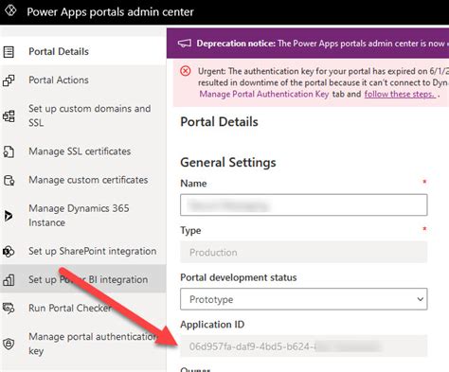Image resolution: width=449 pixels, height=372 pixels.
Task: Expand the Portal development status dropdown
Action: click(304, 299)
